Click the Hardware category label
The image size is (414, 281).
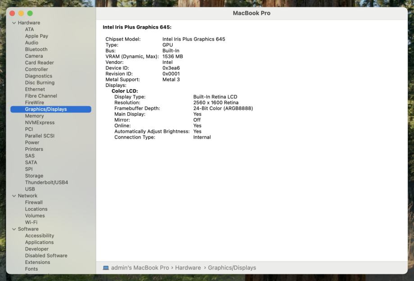(x=29, y=23)
